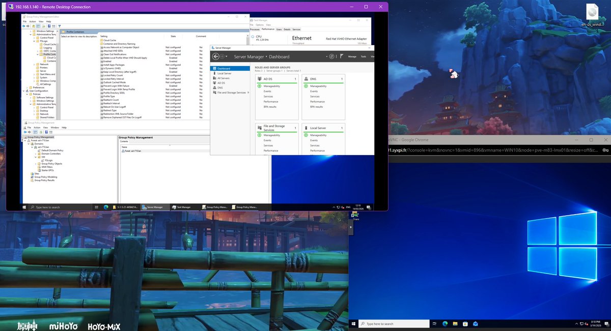Click the State column header

tap(173, 36)
